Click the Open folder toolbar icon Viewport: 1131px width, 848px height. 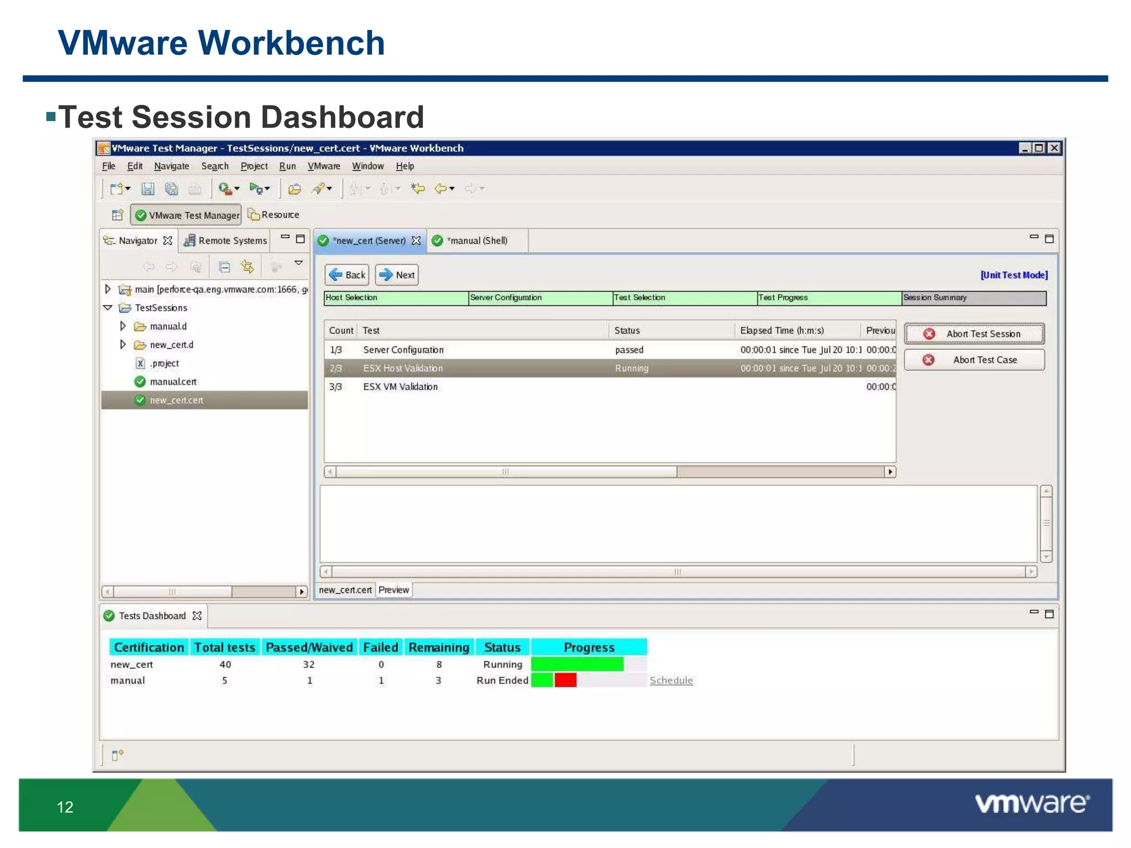pyautogui.click(x=295, y=189)
